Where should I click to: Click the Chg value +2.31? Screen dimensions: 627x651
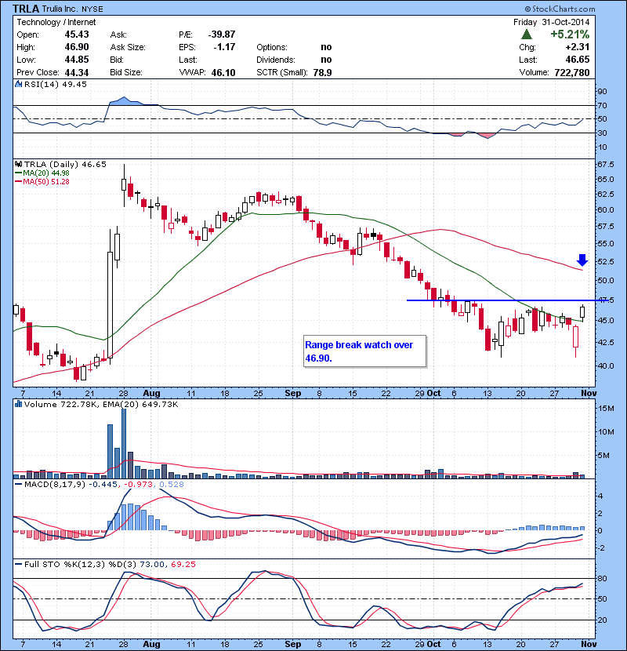[x=577, y=47]
